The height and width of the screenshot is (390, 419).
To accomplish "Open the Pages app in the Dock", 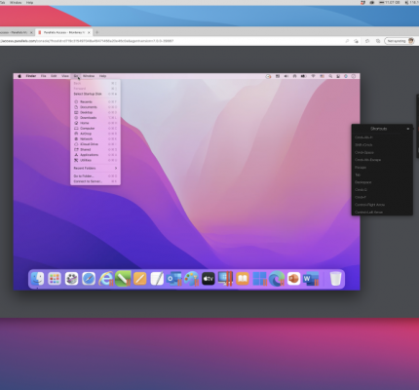I will [140, 279].
